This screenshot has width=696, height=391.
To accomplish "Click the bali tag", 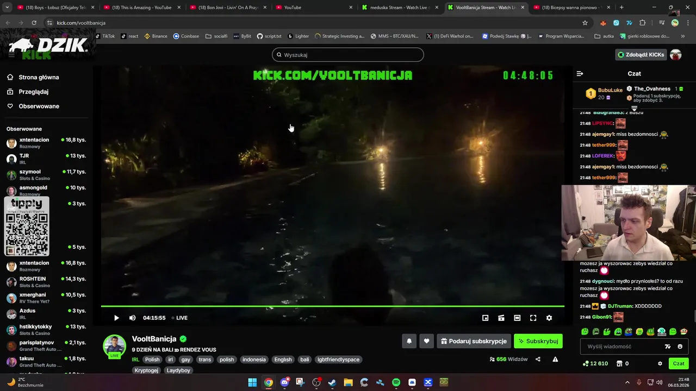I will tap(304, 360).
